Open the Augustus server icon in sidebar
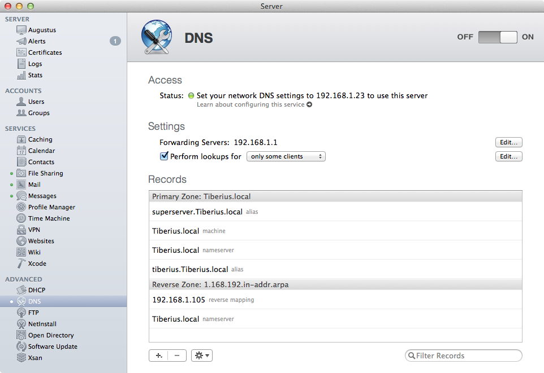 (x=21, y=30)
